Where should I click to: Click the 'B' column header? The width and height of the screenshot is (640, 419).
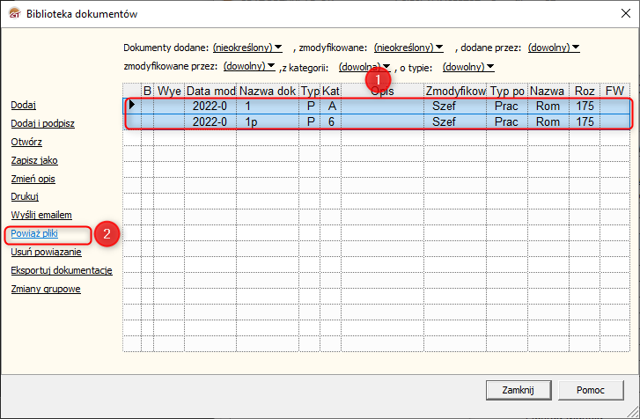coord(147,91)
